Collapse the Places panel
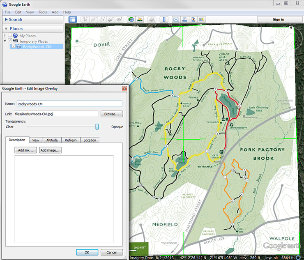The width and height of the screenshot is (304, 260). (x=6, y=29)
